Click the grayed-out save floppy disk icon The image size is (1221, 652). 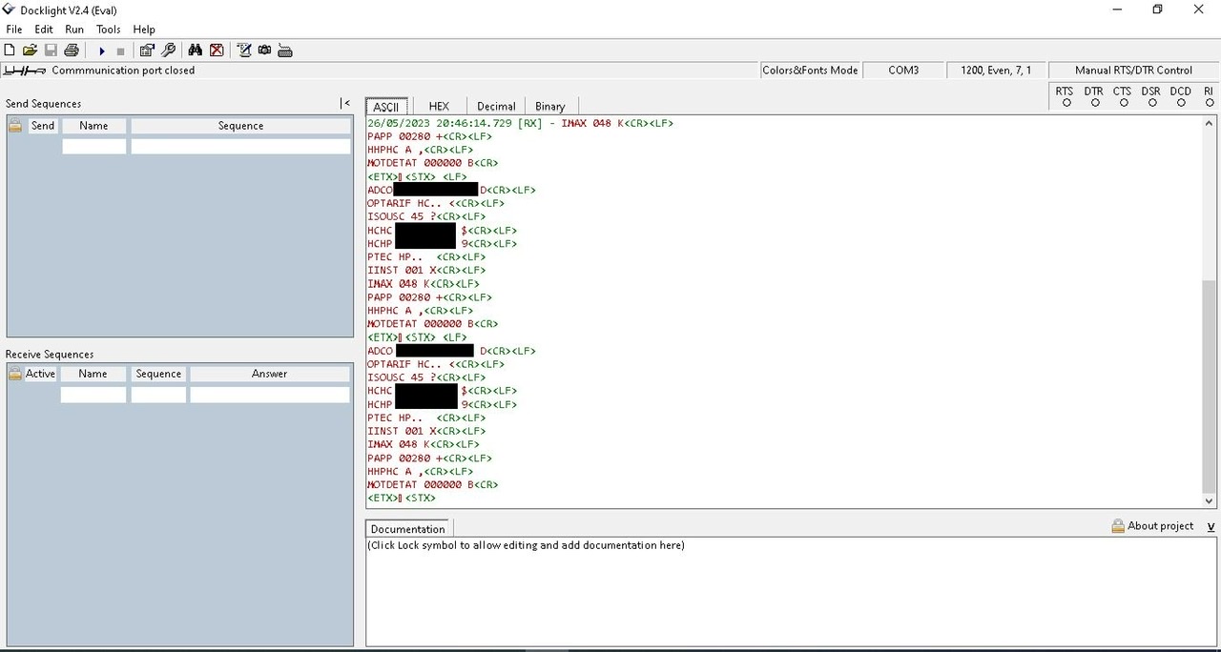(x=51, y=51)
